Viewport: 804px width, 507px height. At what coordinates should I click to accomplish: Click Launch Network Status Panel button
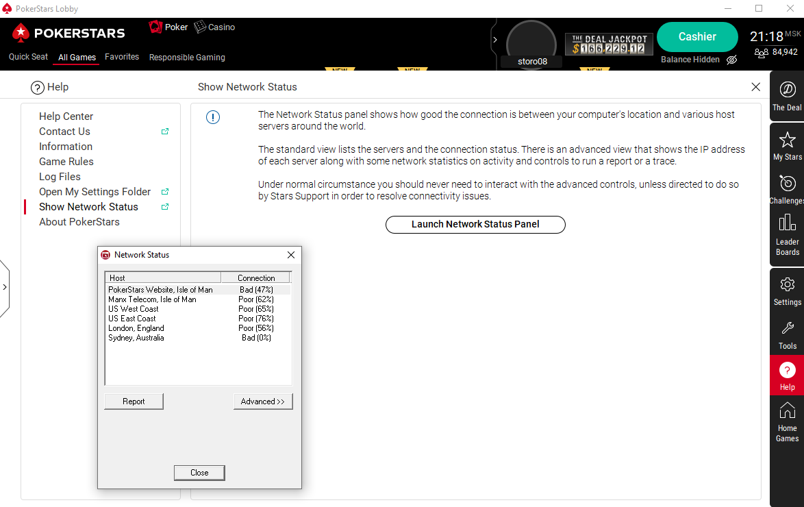[475, 224]
